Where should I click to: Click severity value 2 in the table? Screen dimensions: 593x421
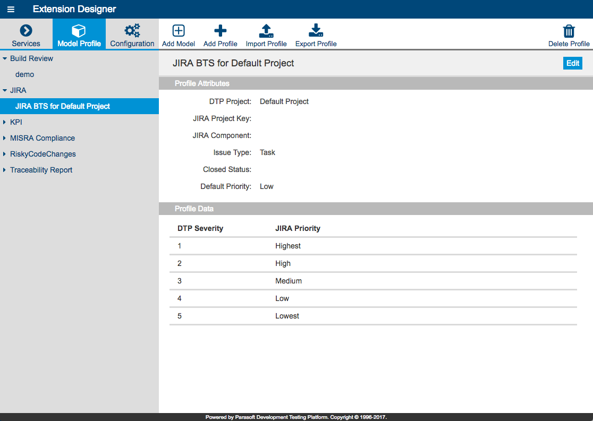[x=179, y=263]
